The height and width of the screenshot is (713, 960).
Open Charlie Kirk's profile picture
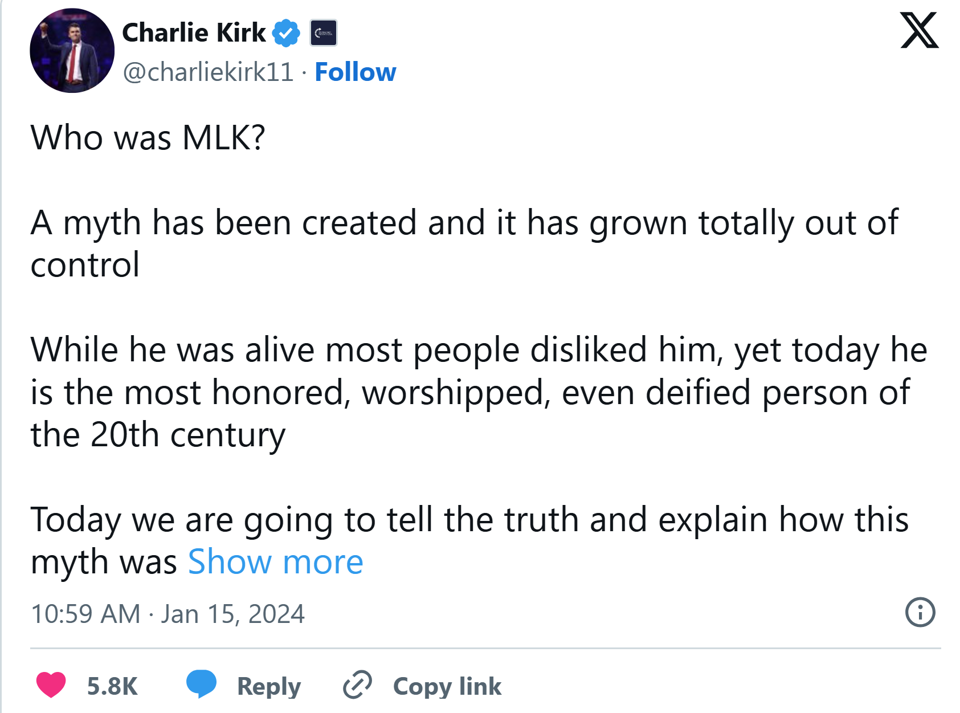(x=72, y=51)
